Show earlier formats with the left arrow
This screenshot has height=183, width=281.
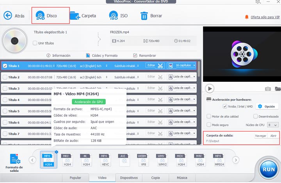pos(32,160)
